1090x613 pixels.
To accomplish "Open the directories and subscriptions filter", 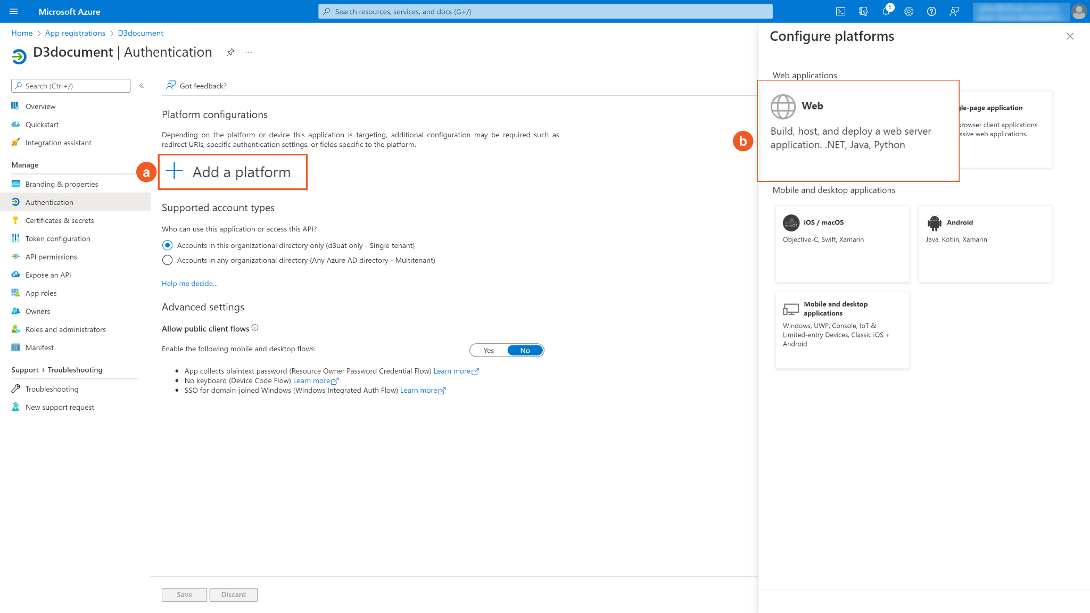I will point(863,11).
